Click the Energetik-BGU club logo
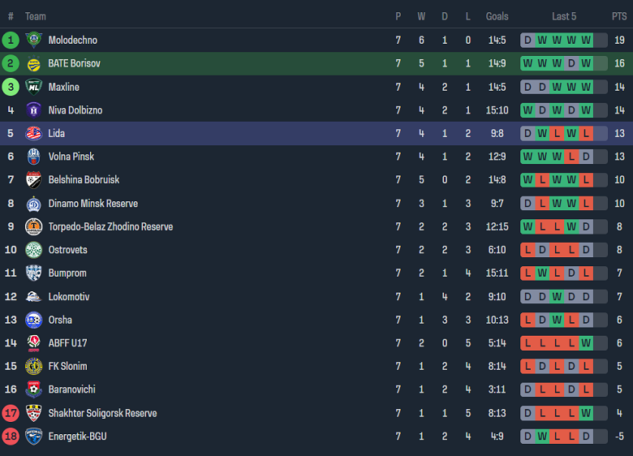Image resolution: width=633 pixels, height=456 pixels. pos(33,437)
